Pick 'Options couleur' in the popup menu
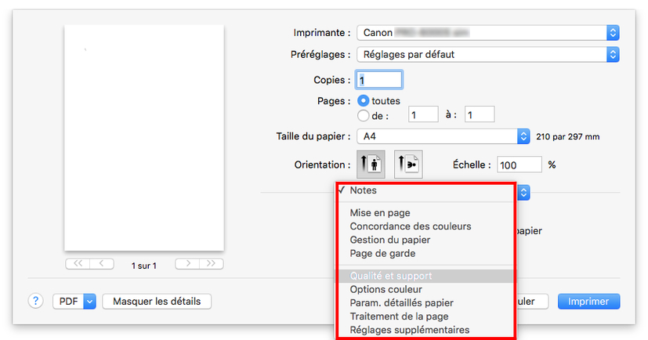Viewport: 648px width, 340px height. (x=387, y=289)
